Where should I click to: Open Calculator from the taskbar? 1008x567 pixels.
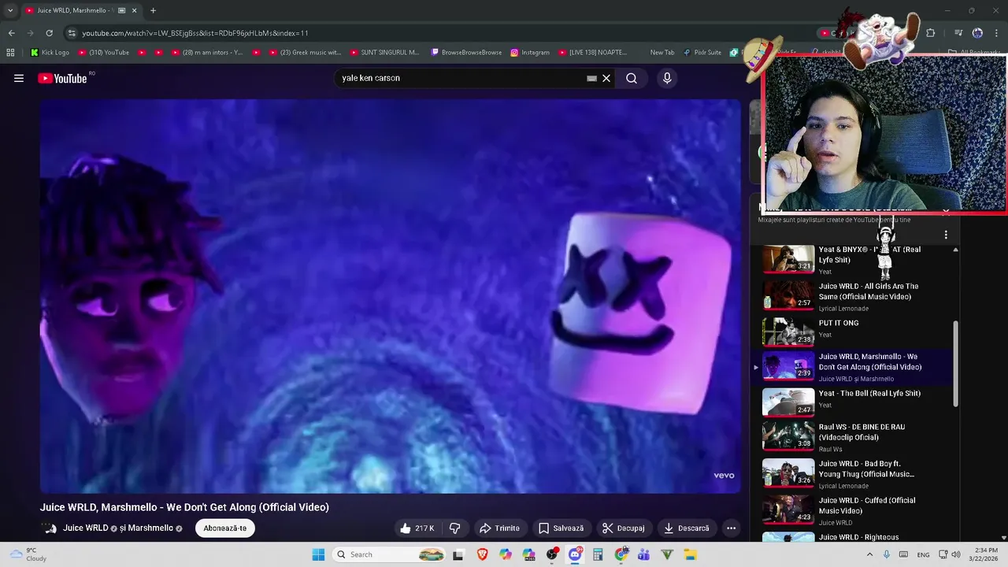coord(598,554)
